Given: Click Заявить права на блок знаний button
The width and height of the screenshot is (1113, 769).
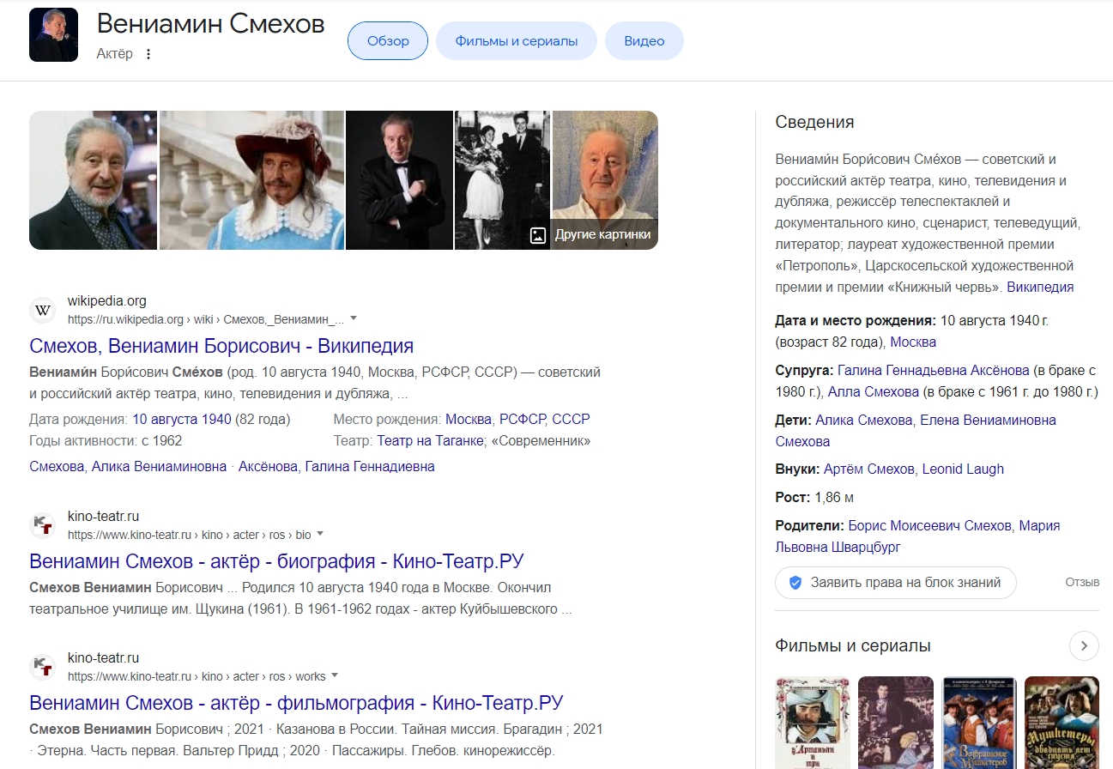Looking at the screenshot, I should 896,583.
